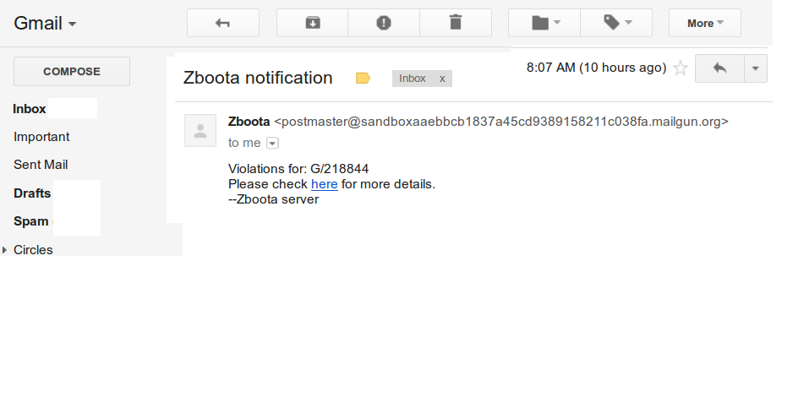The width and height of the screenshot is (793, 397).
Task: Open the Move to folder menu
Action: tap(544, 23)
